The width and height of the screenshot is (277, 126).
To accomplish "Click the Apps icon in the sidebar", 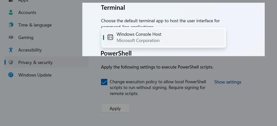I will pos(11,1).
